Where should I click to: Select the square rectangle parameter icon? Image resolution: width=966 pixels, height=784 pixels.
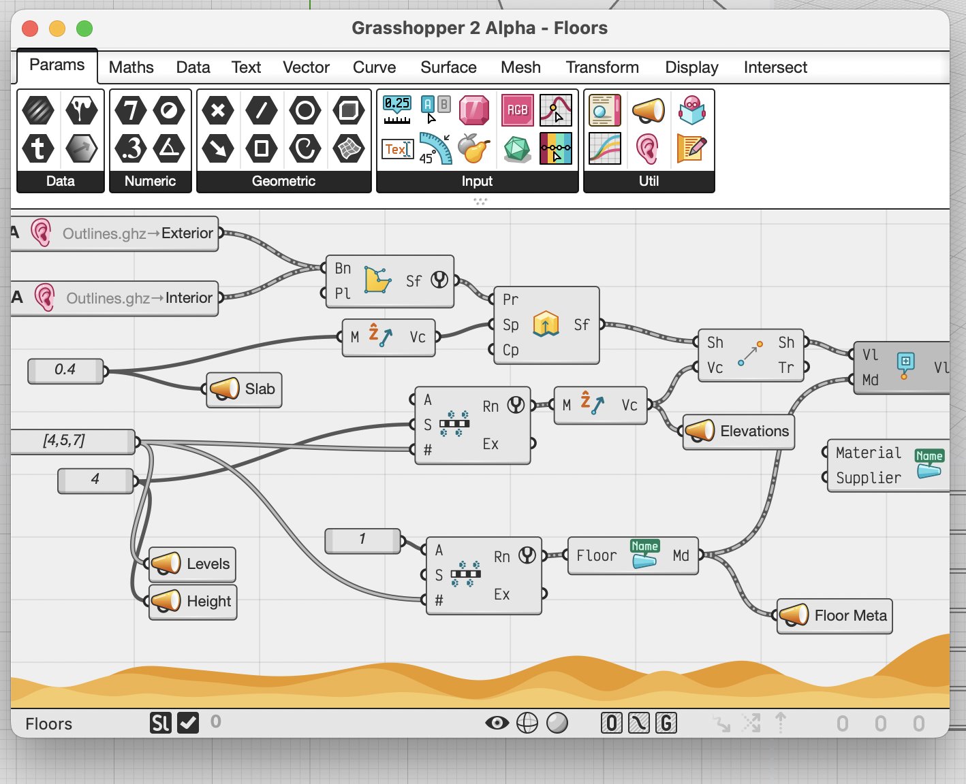262,148
